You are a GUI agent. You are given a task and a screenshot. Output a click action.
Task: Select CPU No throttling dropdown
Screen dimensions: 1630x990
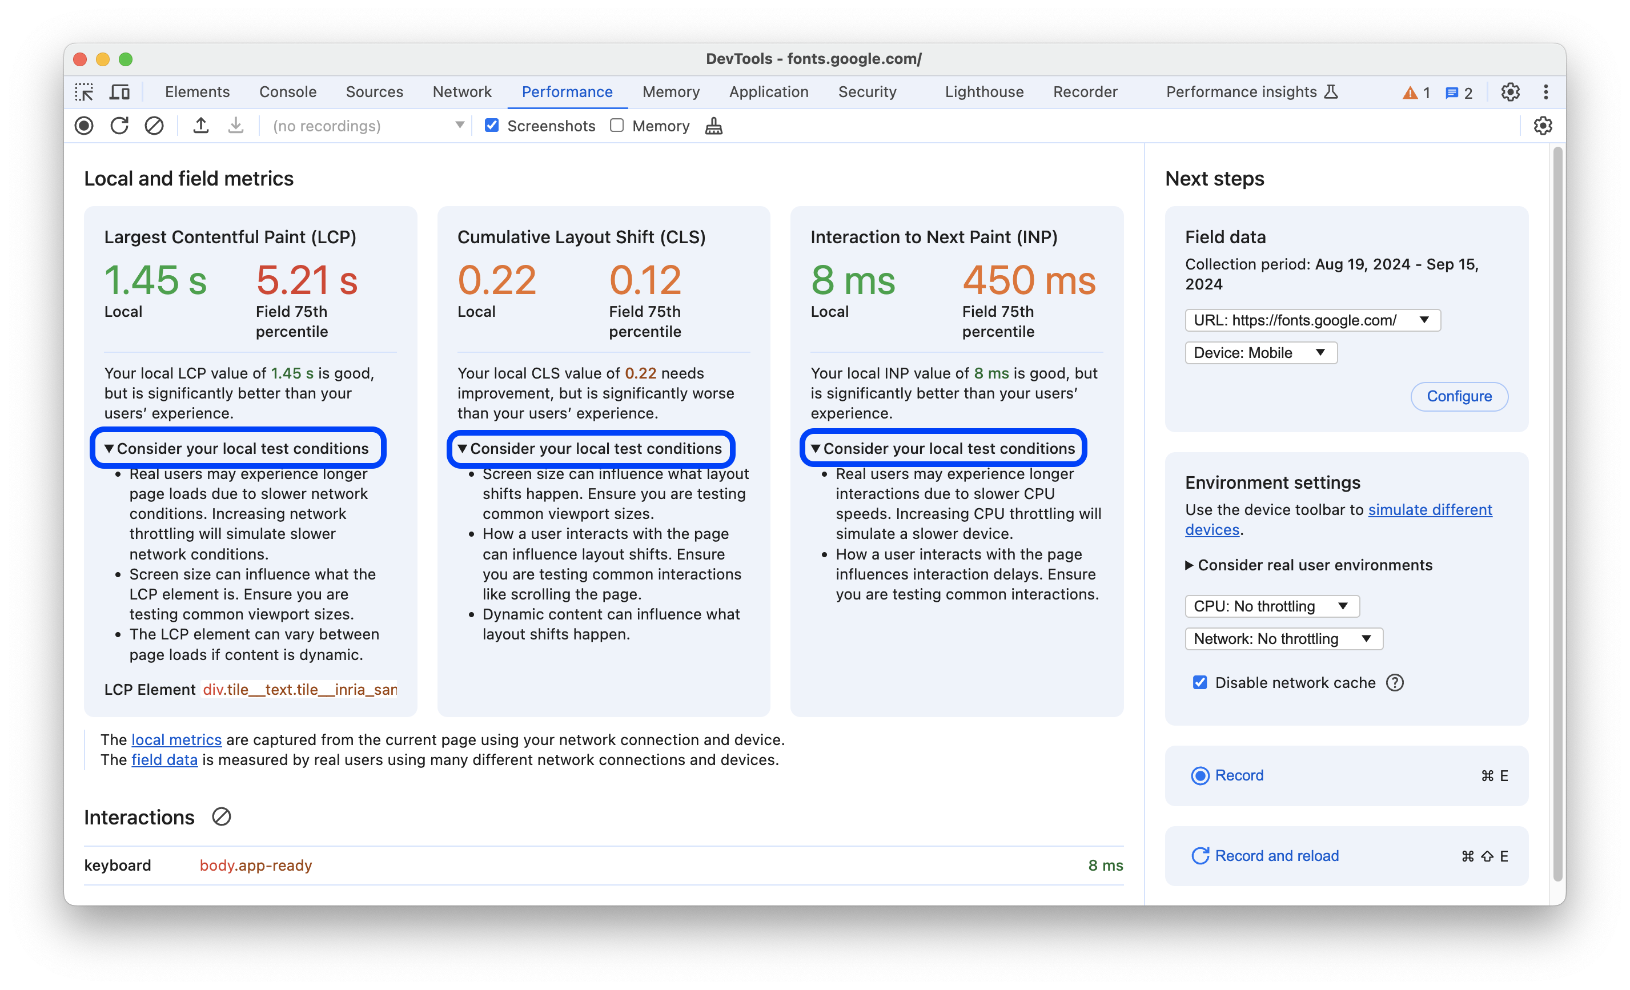[x=1269, y=605]
